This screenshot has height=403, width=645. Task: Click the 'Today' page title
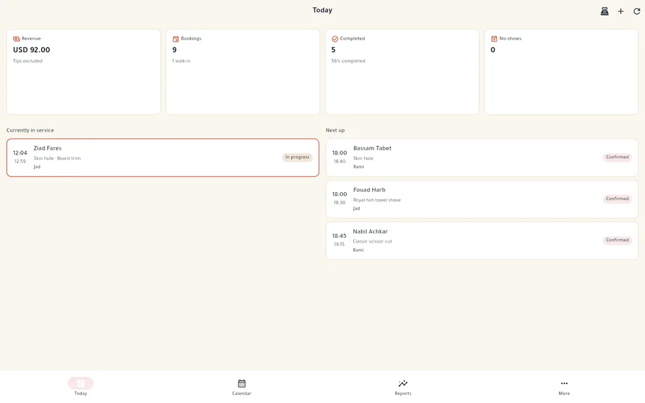pos(322,10)
